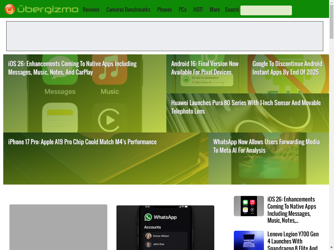This screenshot has height=250, width=334.
Task: Open the PCs section
Action: click(183, 9)
